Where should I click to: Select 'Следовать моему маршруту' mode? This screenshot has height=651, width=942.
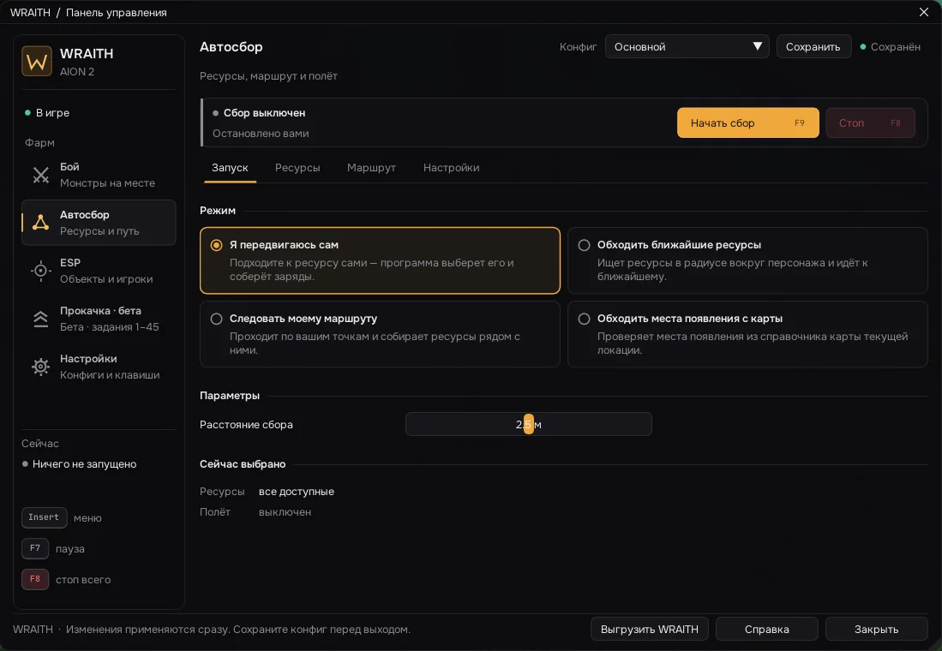pos(380,334)
